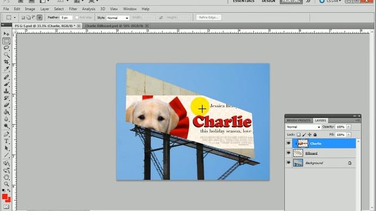Set the foreground color swatch
Viewport: 376px width, 211px height.
5,197
